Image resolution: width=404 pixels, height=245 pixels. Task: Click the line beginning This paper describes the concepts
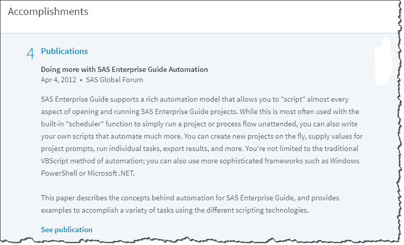coord(190,198)
